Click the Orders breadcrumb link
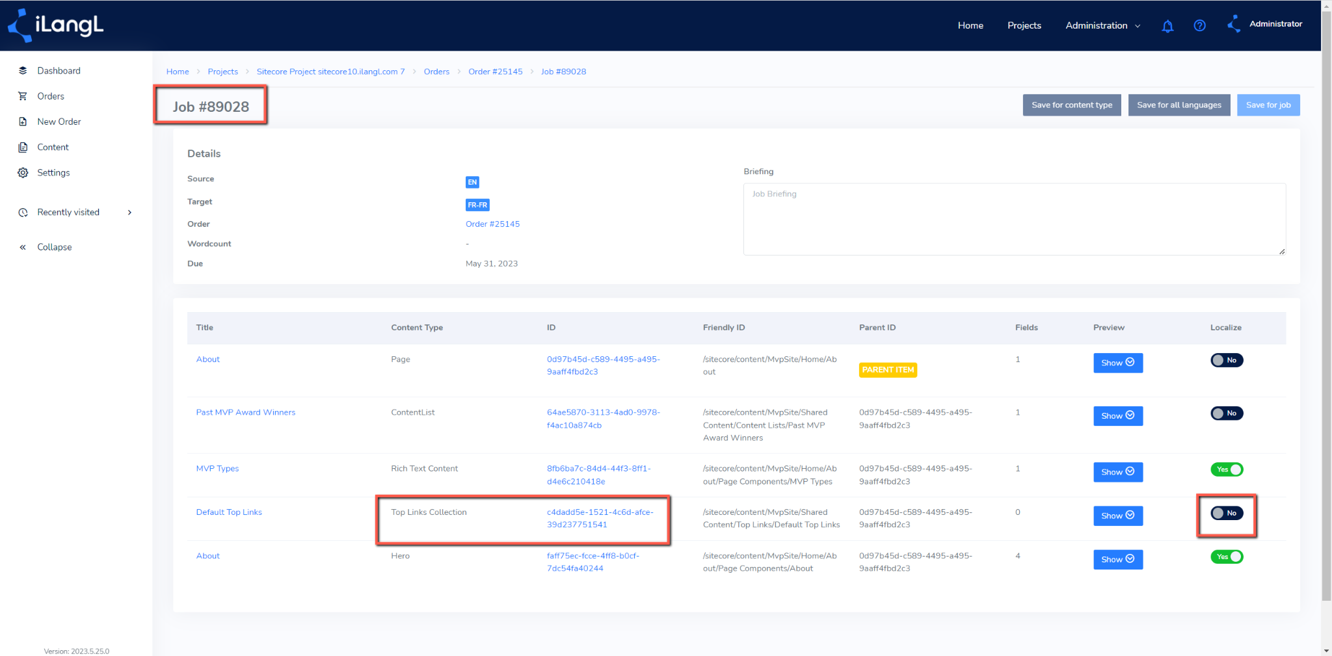 pos(436,72)
